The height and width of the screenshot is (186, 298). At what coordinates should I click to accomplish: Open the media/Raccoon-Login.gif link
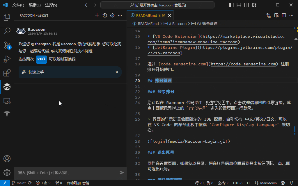pos(199,141)
